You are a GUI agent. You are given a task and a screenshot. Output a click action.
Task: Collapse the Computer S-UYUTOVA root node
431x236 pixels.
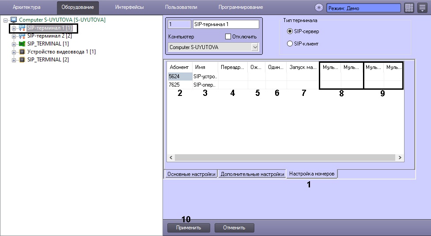pos(6,20)
